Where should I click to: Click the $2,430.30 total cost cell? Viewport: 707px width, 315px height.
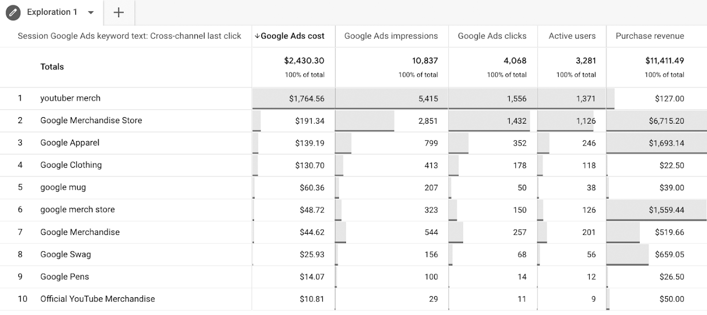(x=304, y=61)
